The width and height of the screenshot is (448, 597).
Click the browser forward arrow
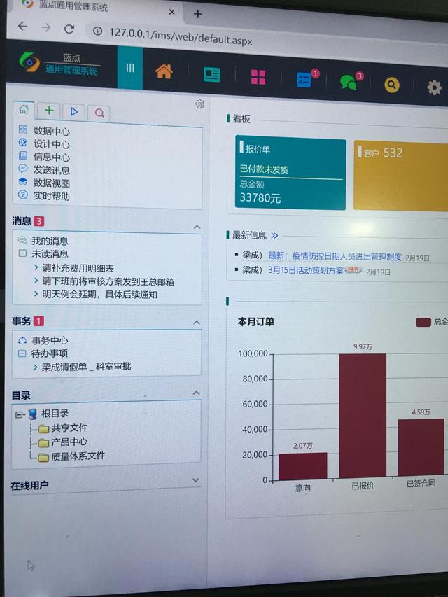46,27
